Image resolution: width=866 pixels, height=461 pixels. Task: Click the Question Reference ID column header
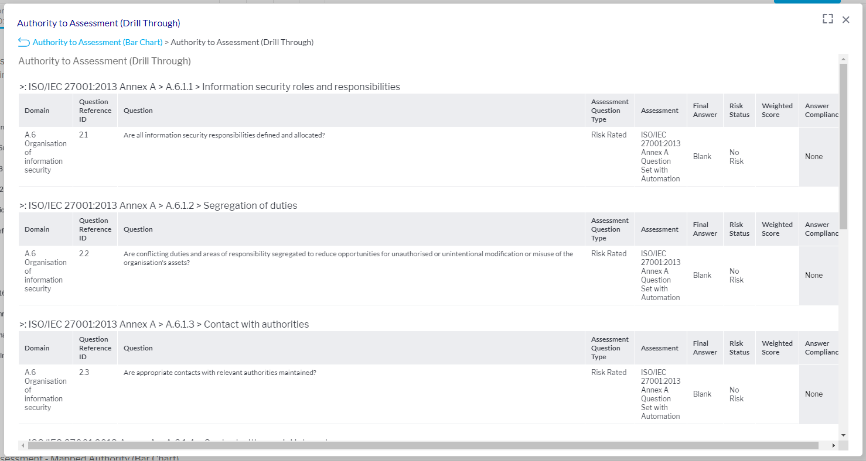point(94,110)
